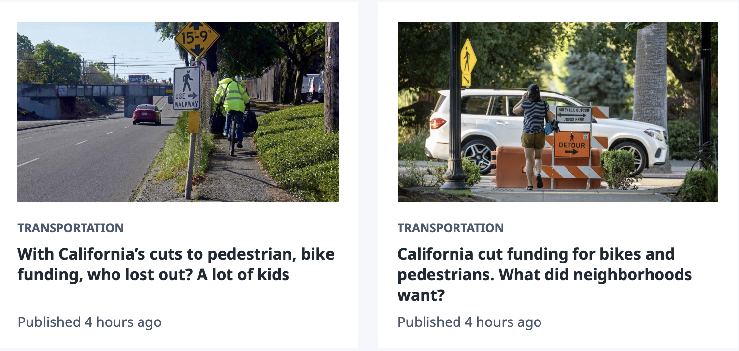
Task: Click the red car on the road photo
Action: 146,114
